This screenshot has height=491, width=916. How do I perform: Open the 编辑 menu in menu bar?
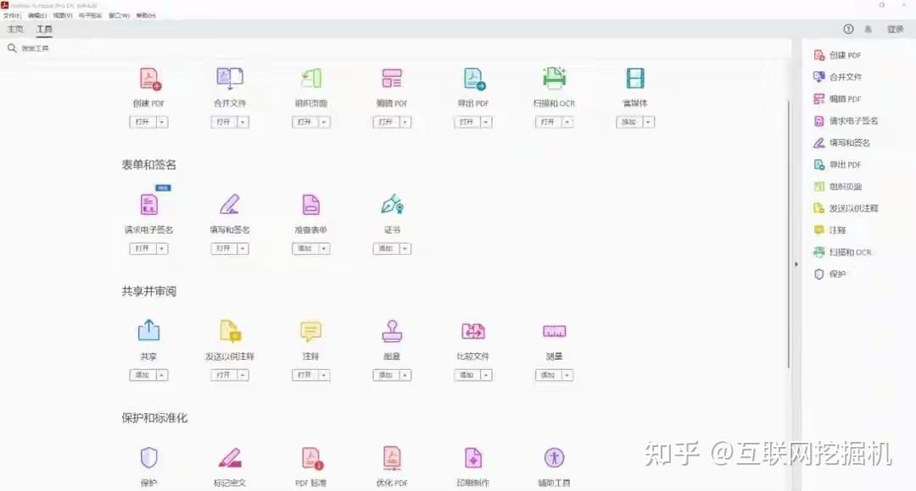tap(36, 15)
